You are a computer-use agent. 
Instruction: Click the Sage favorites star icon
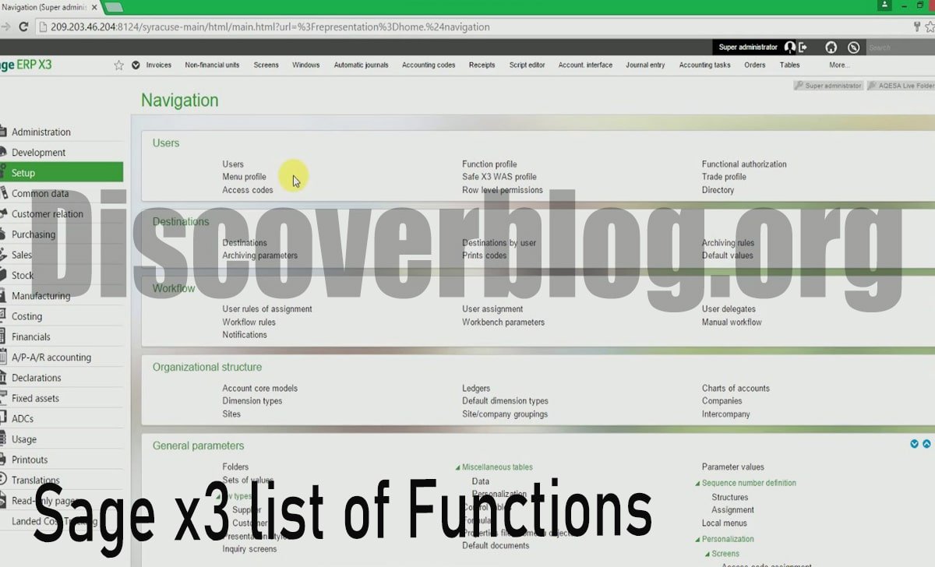tap(118, 65)
